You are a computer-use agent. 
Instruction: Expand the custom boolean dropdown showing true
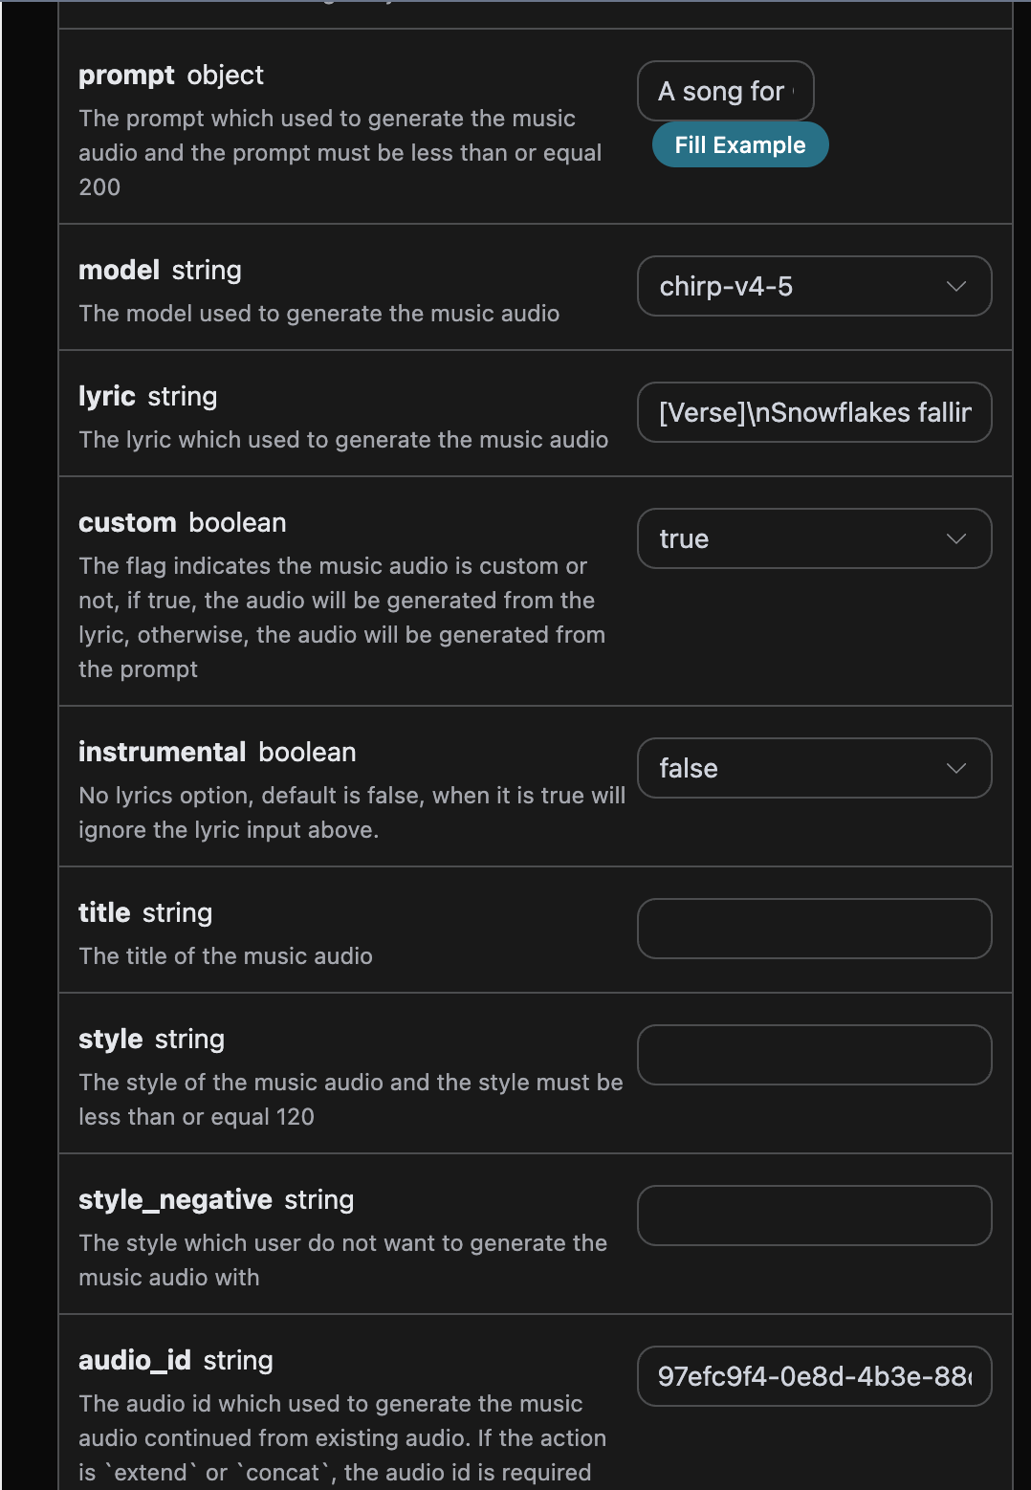point(813,538)
